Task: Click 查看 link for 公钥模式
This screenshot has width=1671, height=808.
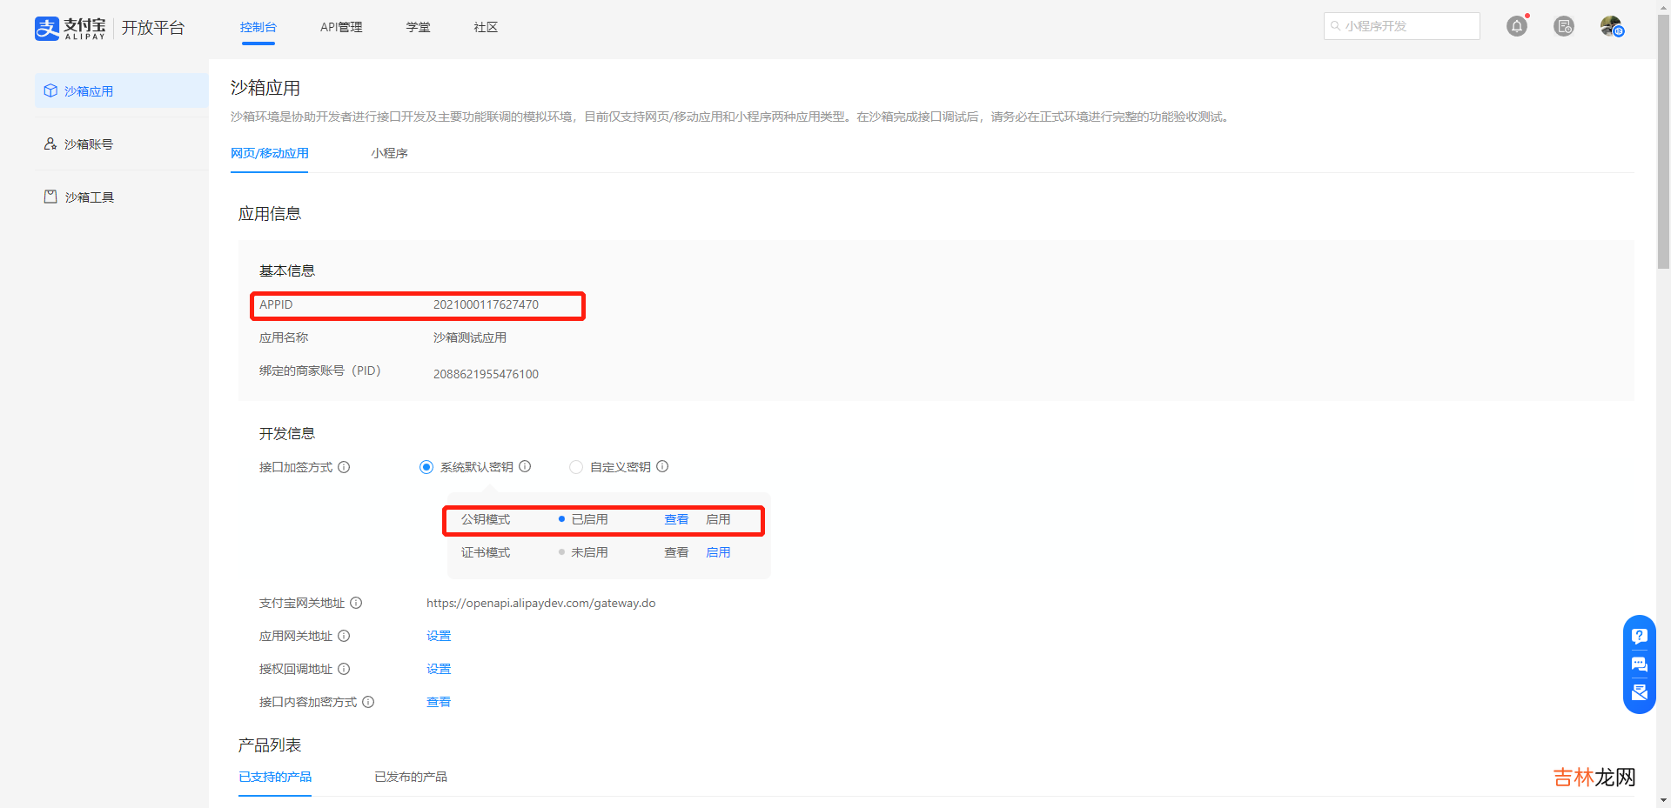Action: [676, 519]
